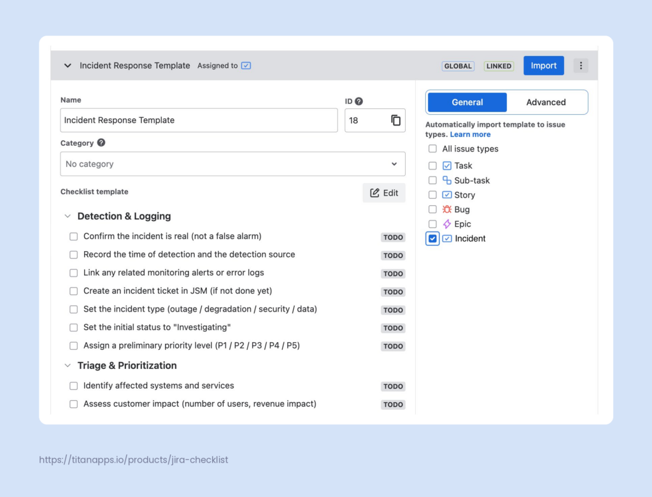This screenshot has height=497, width=652.
Task: Click the Edit checklist template button
Action: coord(384,192)
